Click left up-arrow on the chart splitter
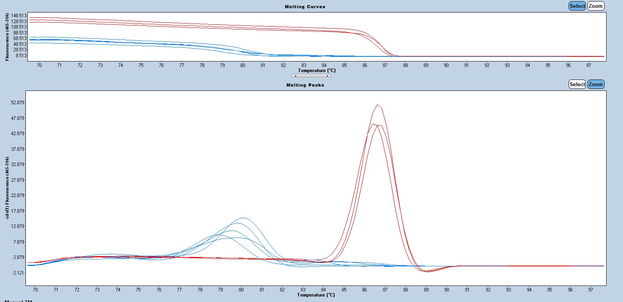 [x=295, y=76]
